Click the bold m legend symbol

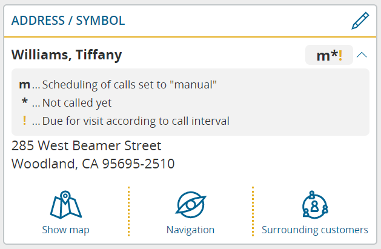click(25, 85)
